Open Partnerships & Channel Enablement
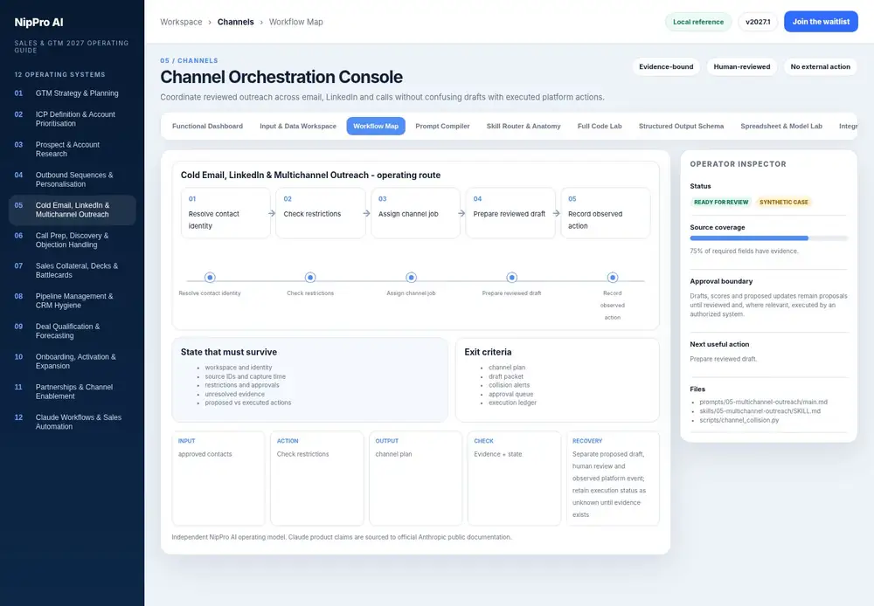 point(72,391)
